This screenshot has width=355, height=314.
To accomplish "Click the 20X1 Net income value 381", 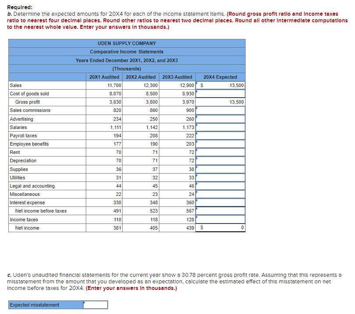I will click(117, 228).
